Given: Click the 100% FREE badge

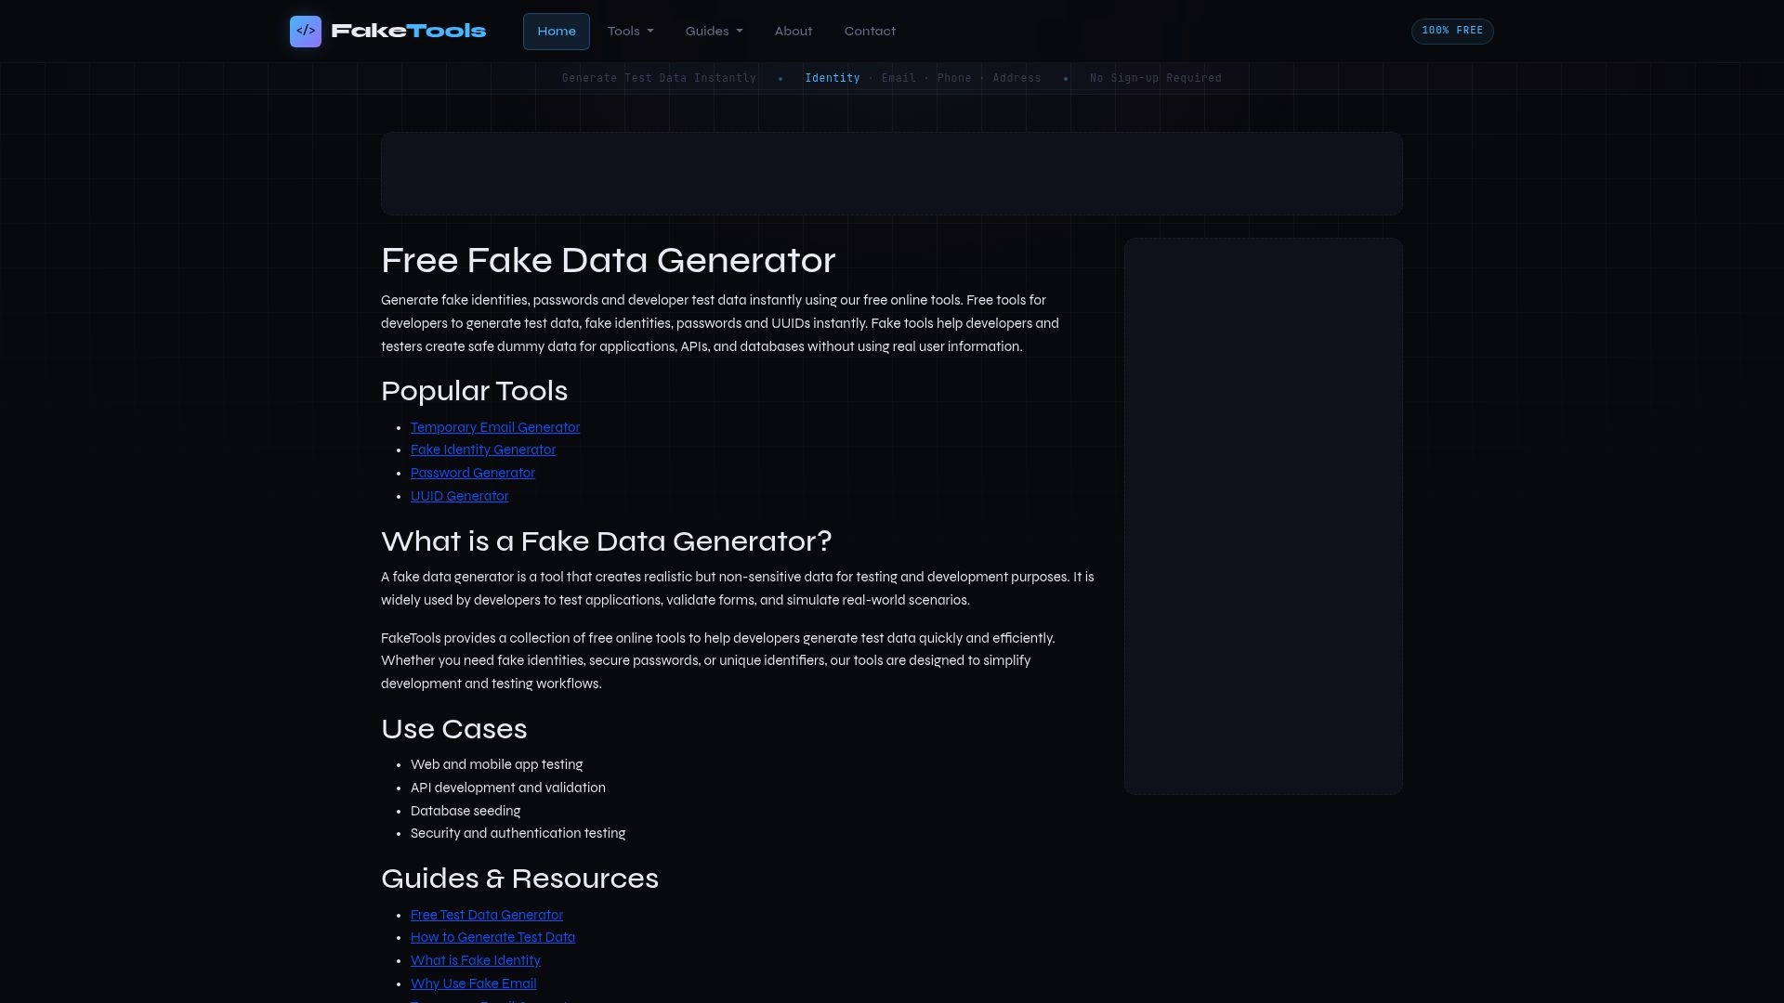Looking at the screenshot, I should [x=1452, y=31].
